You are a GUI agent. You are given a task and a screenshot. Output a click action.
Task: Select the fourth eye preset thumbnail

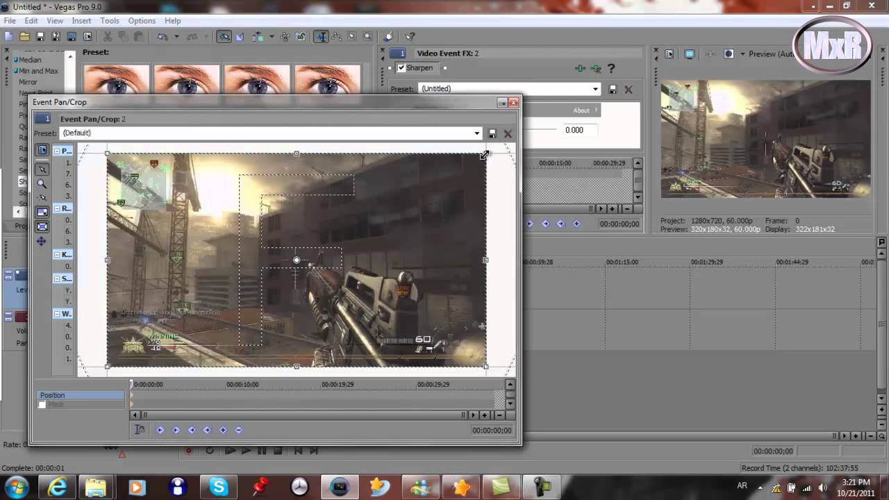click(x=327, y=80)
